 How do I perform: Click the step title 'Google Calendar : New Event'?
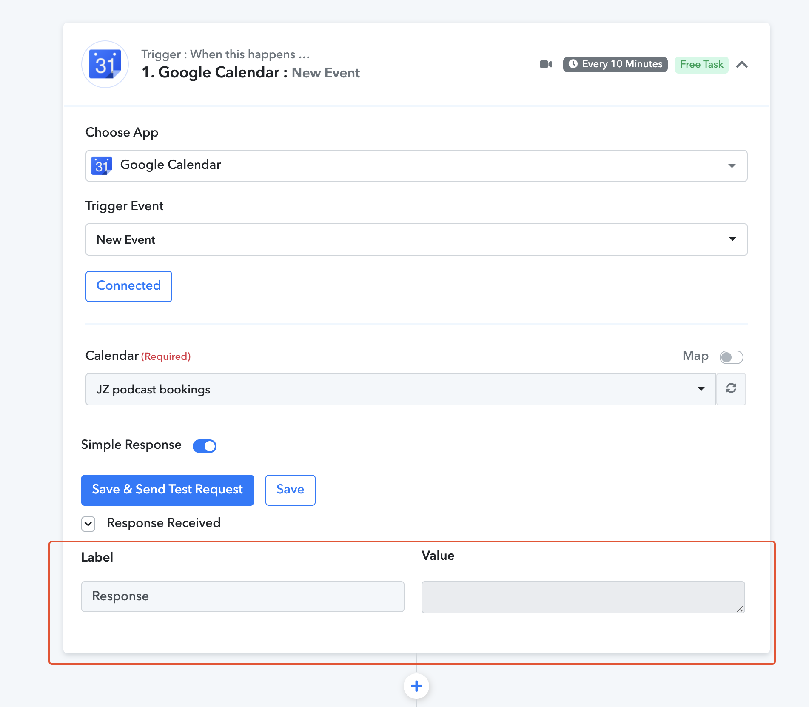[251, 73]
